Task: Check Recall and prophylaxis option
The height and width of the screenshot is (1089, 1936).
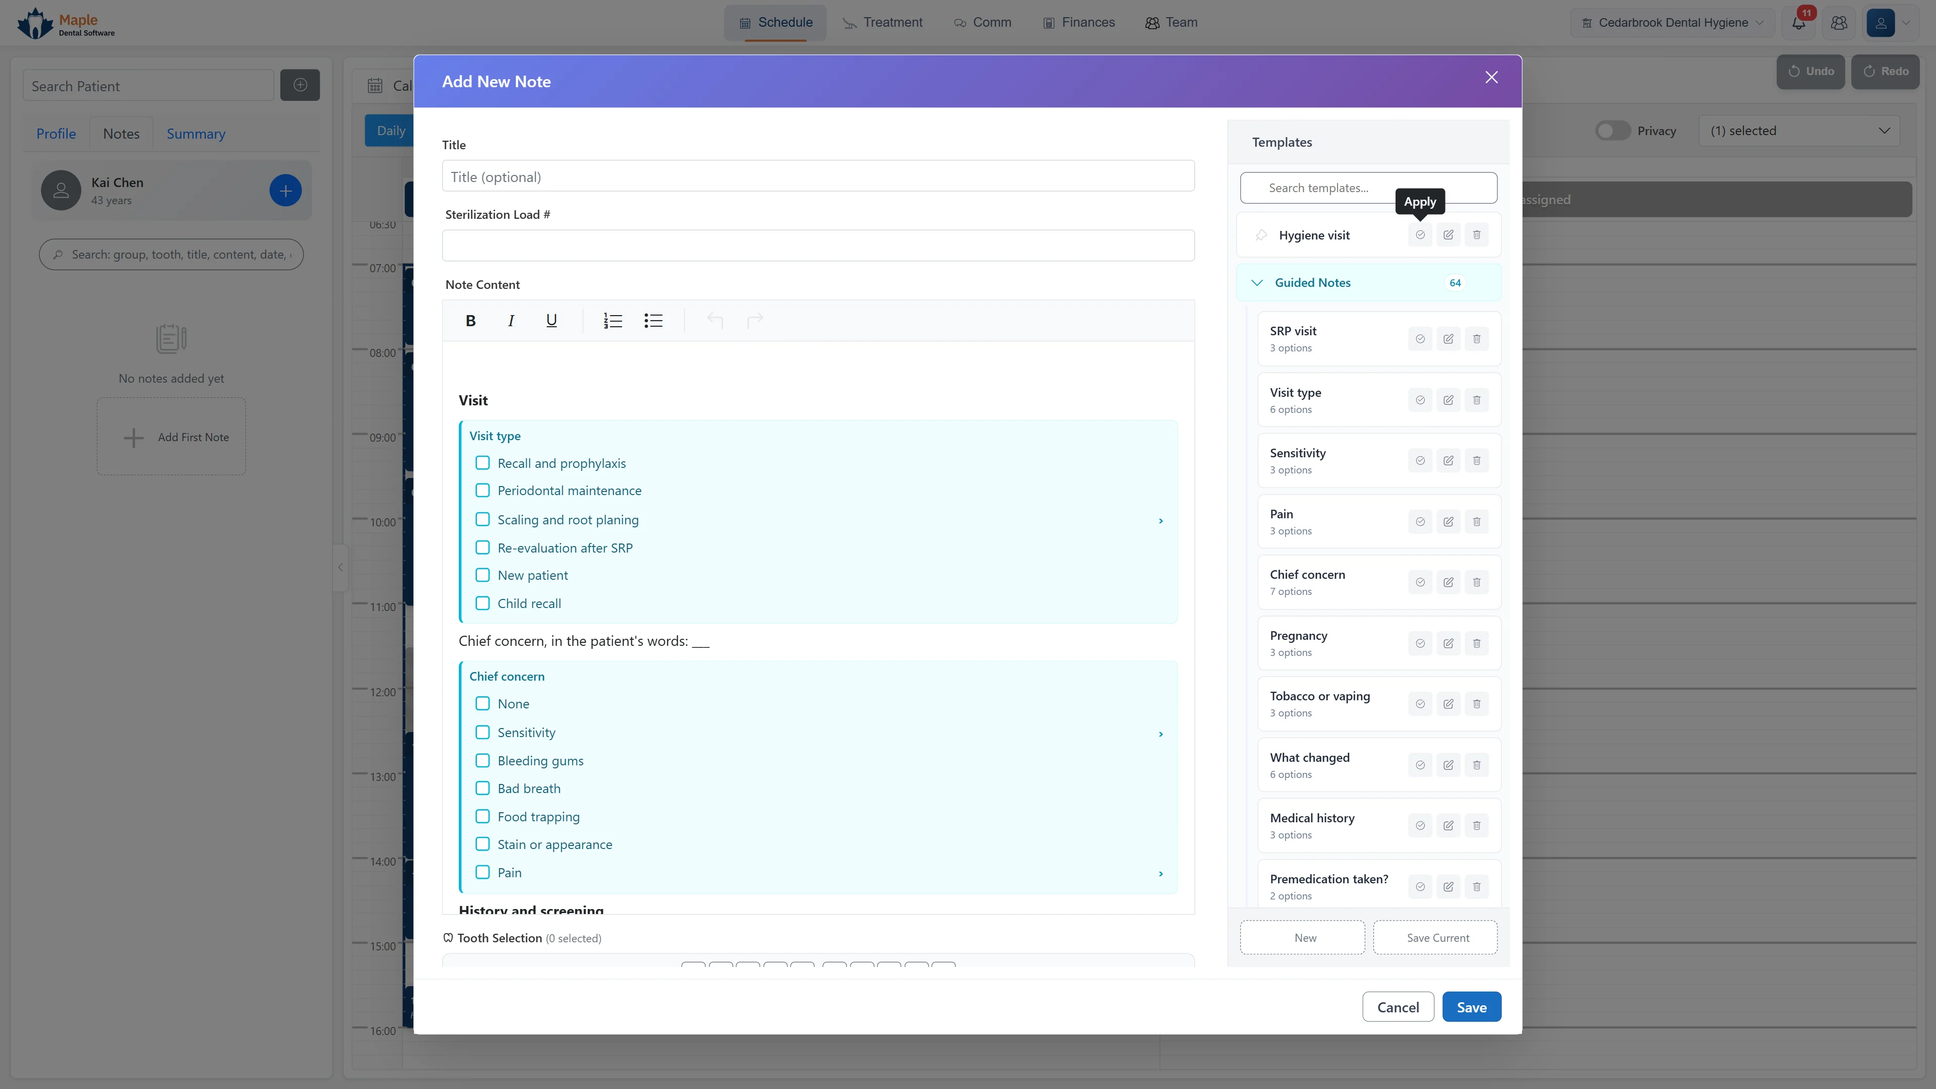Action: coord(482,463)
